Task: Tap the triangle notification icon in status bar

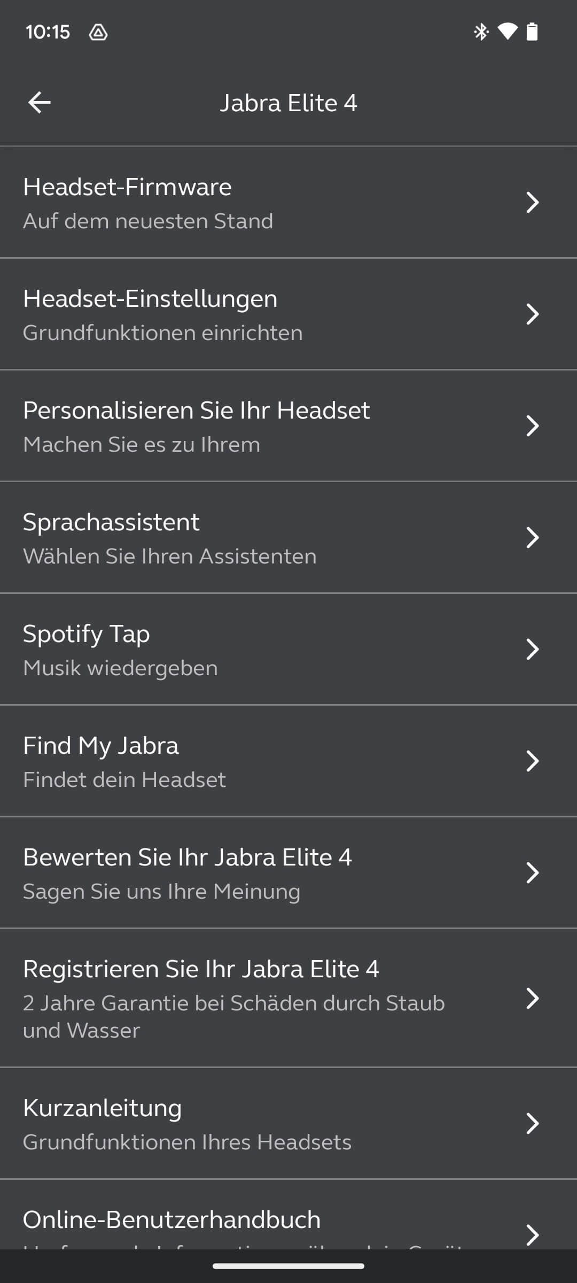Action: [98, 33]
